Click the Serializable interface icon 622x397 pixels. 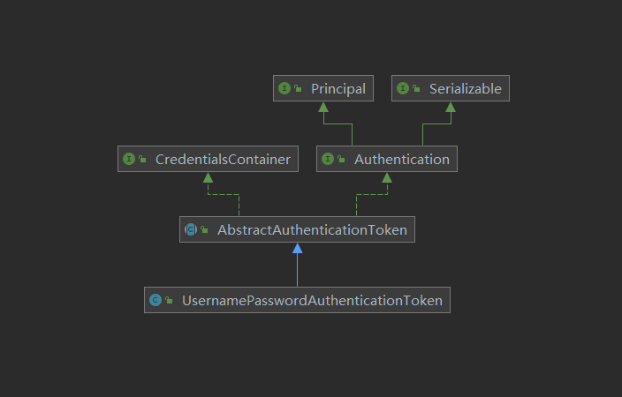403,89
